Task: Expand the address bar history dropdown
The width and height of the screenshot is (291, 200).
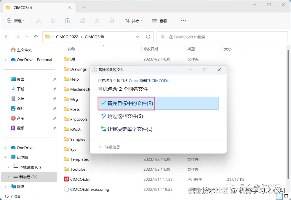Action: [x=137, y=37]
